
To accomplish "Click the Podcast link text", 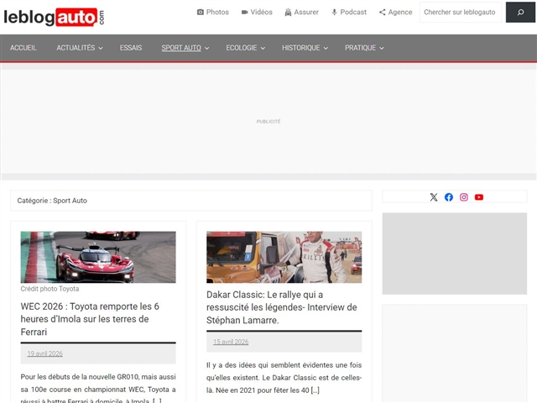I will (353, 13).
